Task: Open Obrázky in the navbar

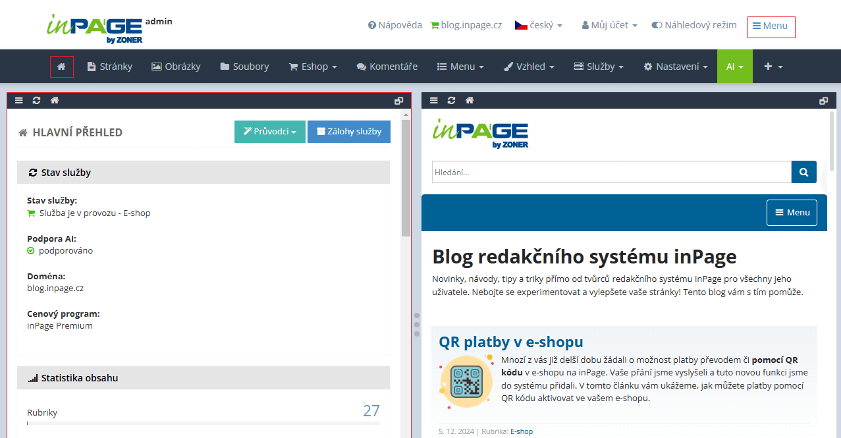Action: (x=176, y=67)
